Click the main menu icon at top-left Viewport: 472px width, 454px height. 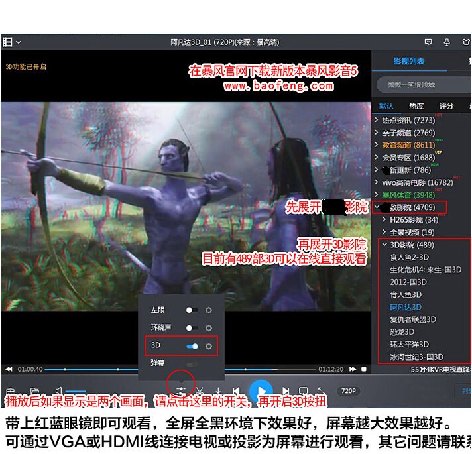pyautogui.click(x=7, y=42)
